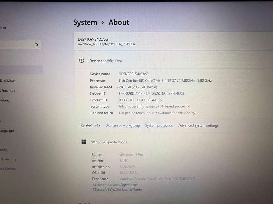Click the VivoBook_ASUSLaptop X515EA_P1511CEA model text
273x204 pixels.
106,44
